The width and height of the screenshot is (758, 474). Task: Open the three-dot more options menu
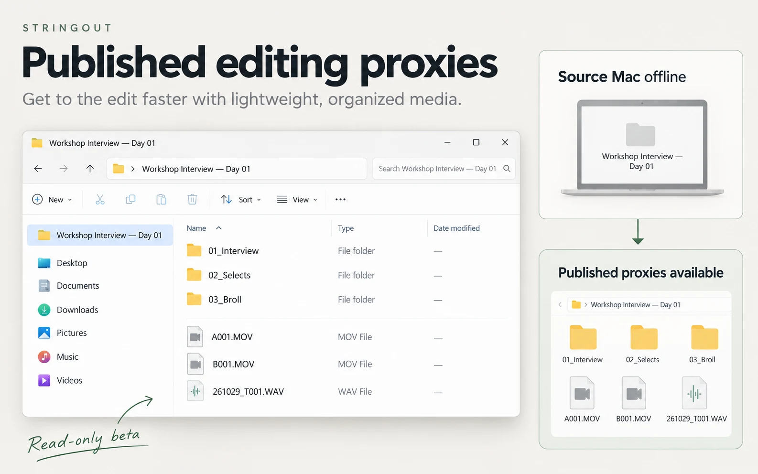340,199
